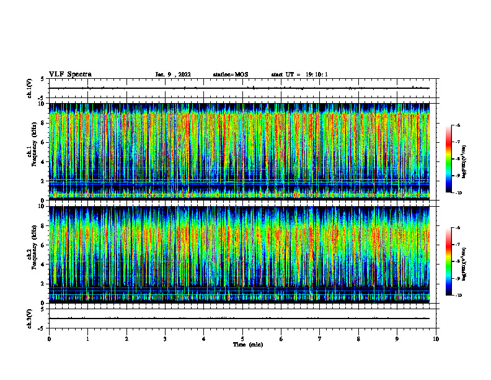Click inside the ch.2 spectrogram panel
491x380 pixels.
(x=239, y=255)
